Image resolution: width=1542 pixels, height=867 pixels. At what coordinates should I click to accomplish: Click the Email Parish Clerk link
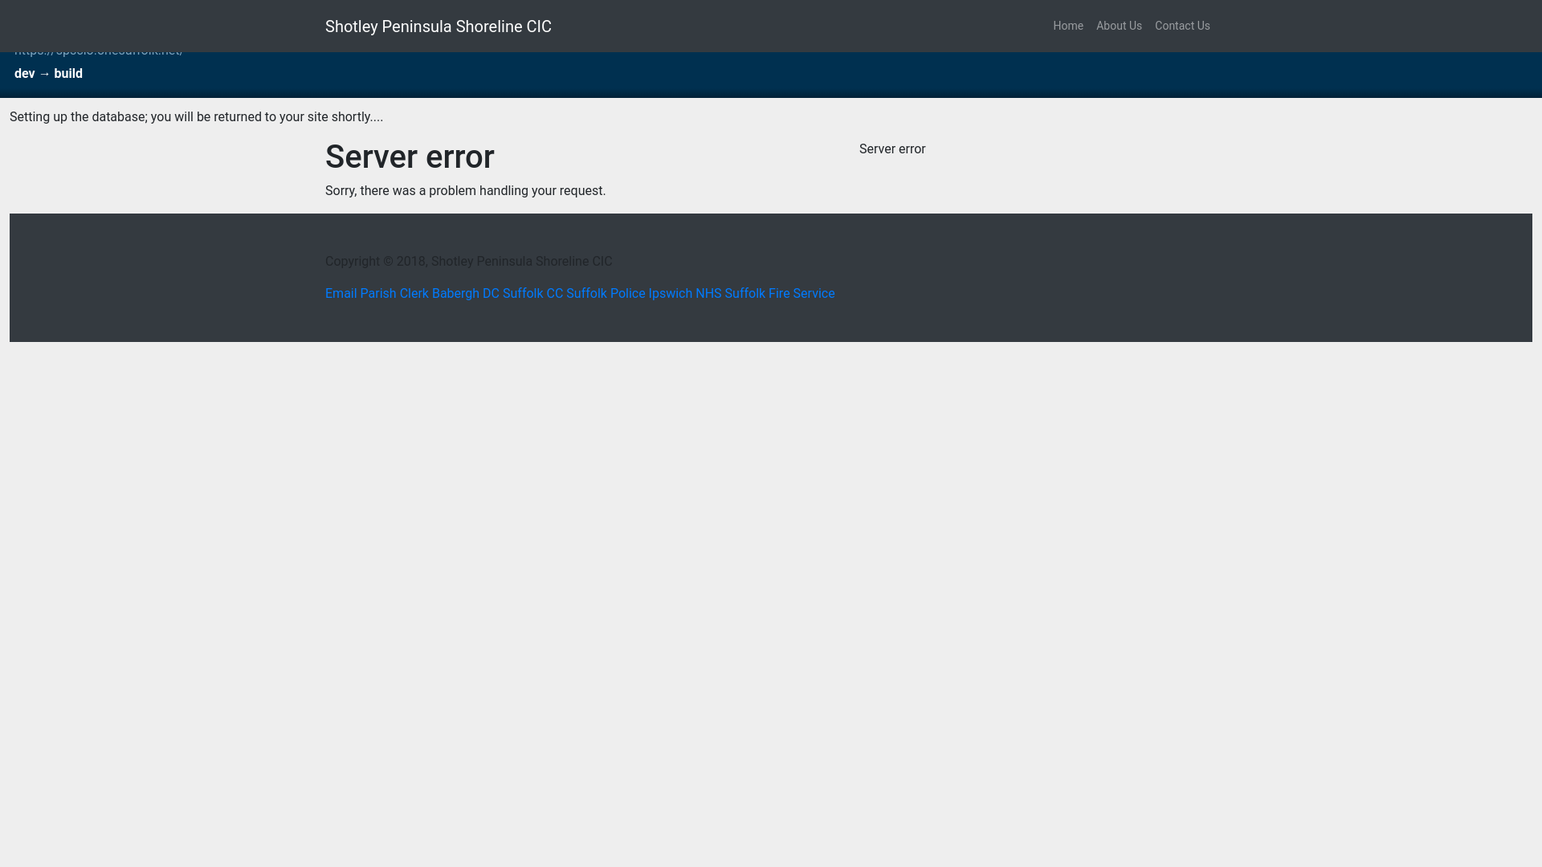click(x=377, y=294)
